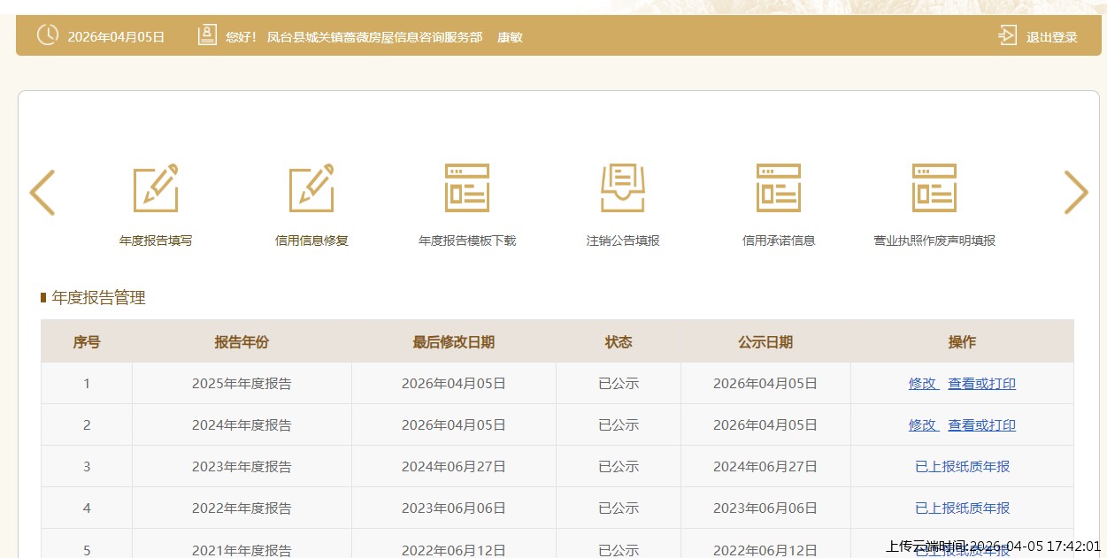Image resolution: width=1107 pixels, height=558 pixels.
Task: Click the user profile icon beside 您好
Action: pos(207,35)
